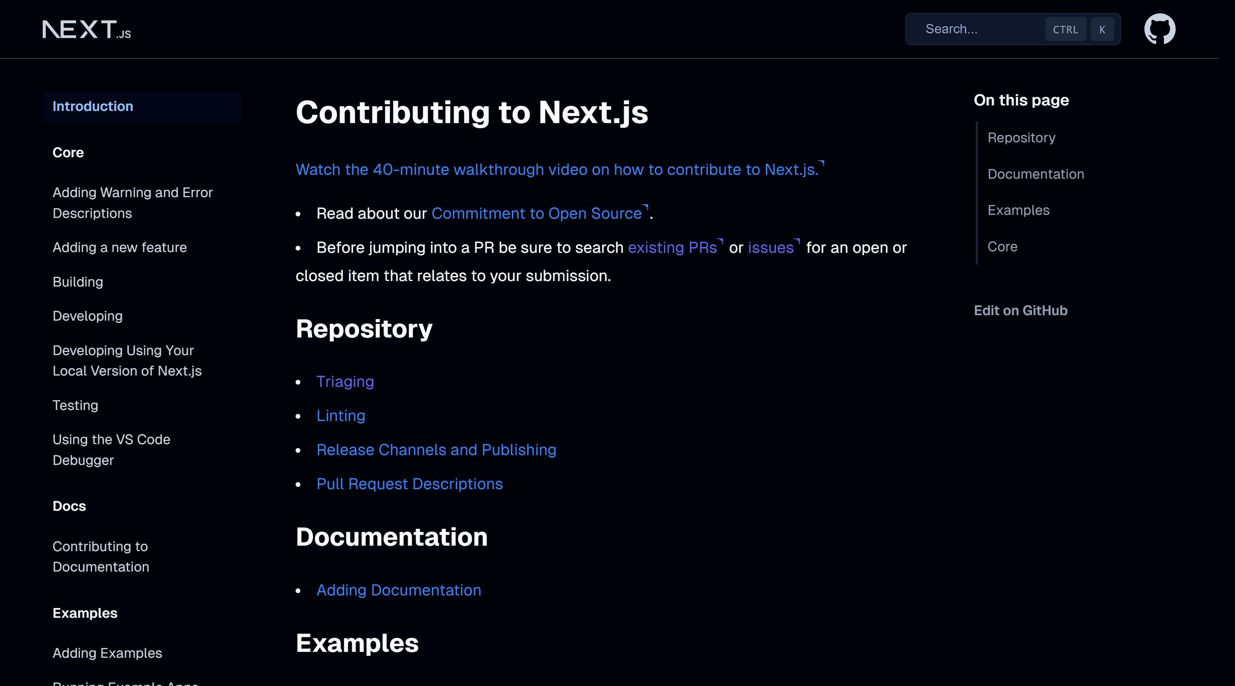Click the K key badge in search
This screenshot has height=686, width=1235.
pos(1102,30)
